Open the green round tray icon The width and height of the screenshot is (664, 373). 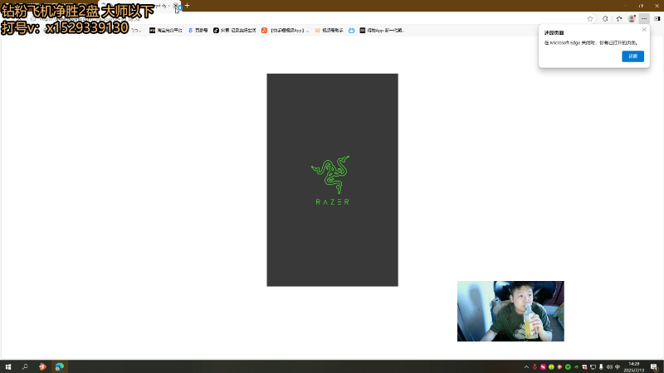[568, 366]
